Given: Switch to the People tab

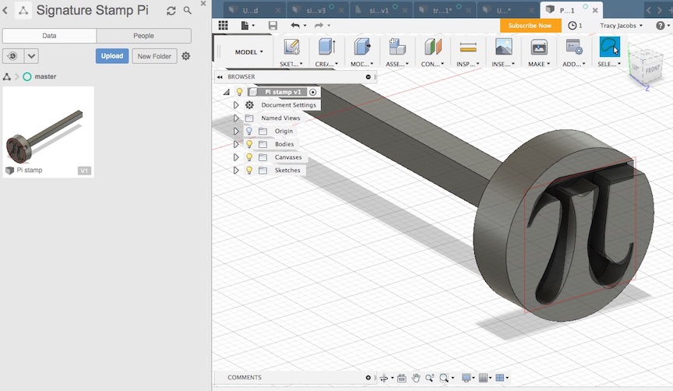Looking at the screenshot, I should (143, 36).
